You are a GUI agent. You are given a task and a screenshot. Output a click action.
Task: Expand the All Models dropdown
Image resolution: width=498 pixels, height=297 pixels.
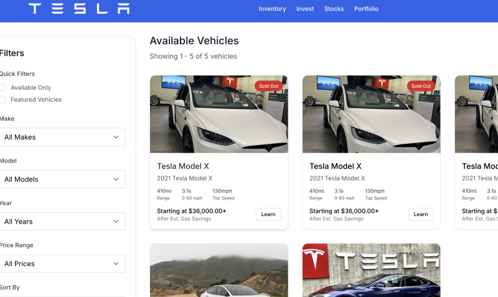pyautogui.click(x=61, y=179)
